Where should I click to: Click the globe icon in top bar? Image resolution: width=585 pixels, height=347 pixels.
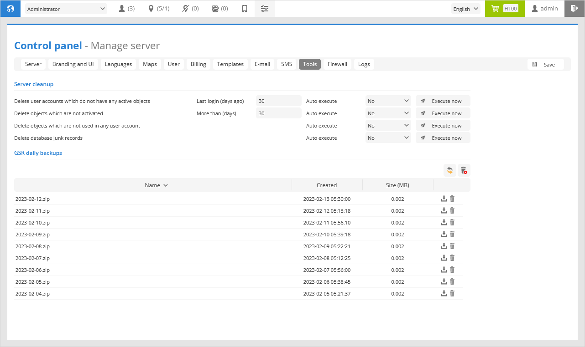pyautogui.click(x=10, y=9)
